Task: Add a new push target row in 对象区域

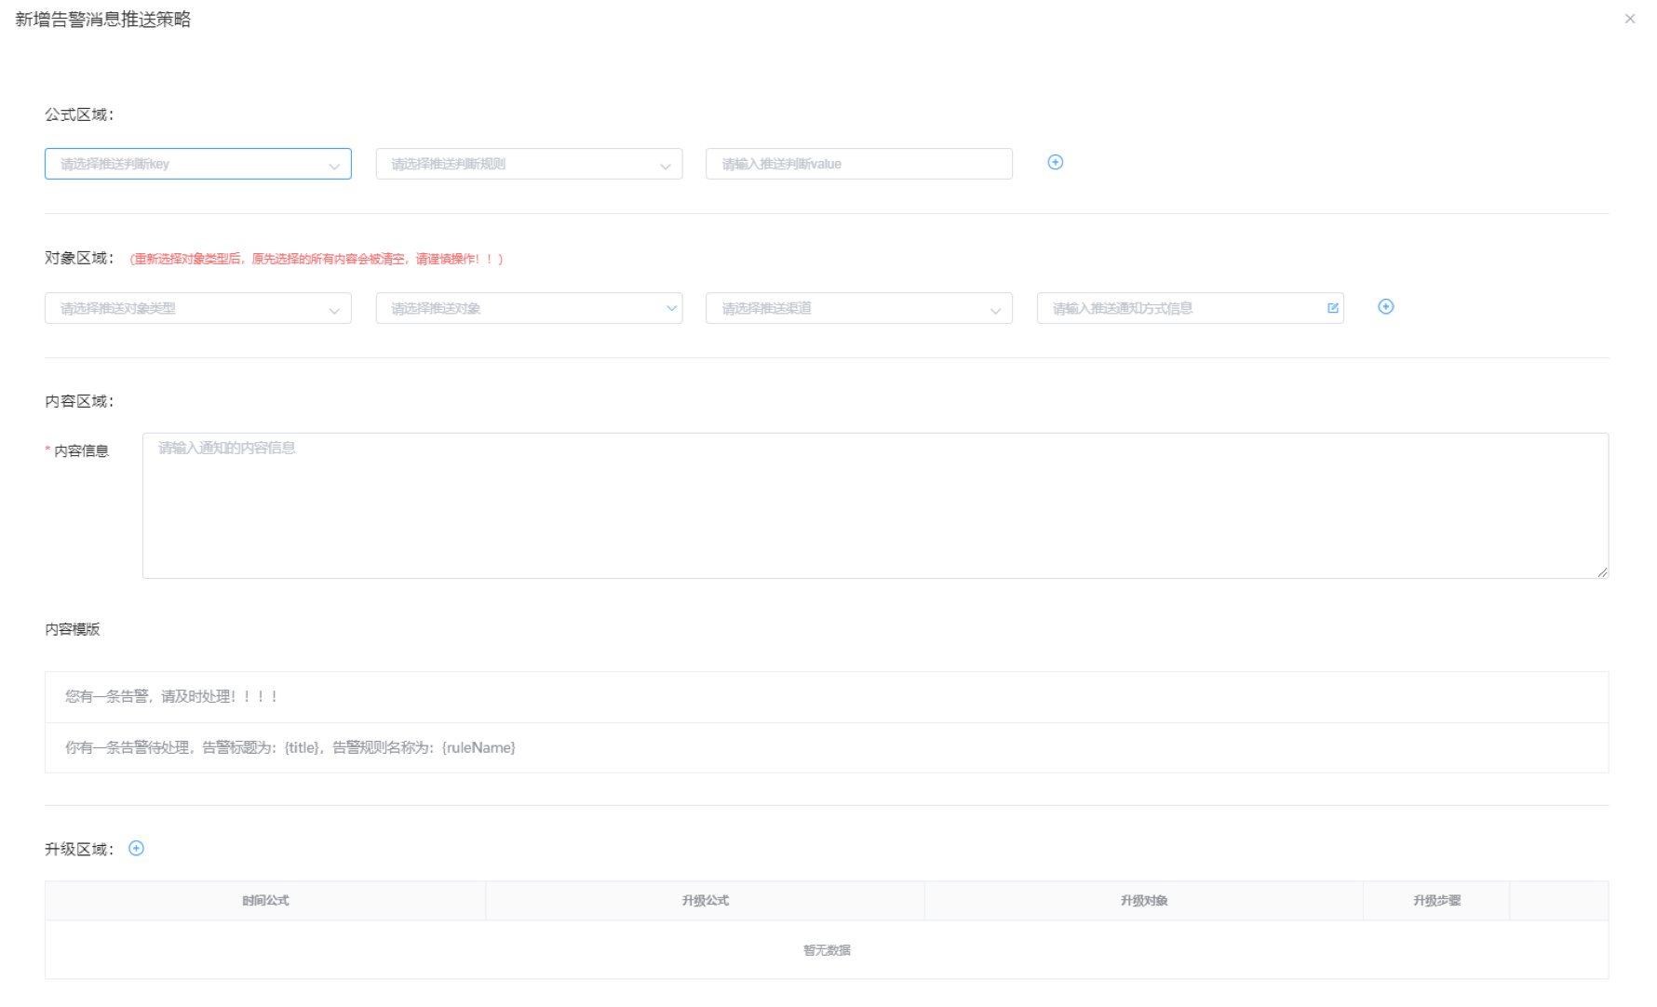Action: 1385,307
